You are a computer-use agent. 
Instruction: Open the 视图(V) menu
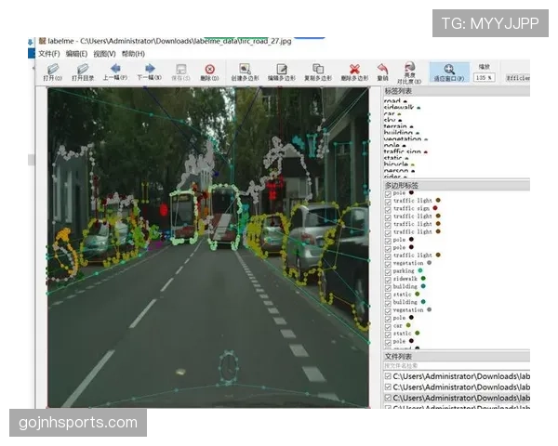[x=104, y=54]
